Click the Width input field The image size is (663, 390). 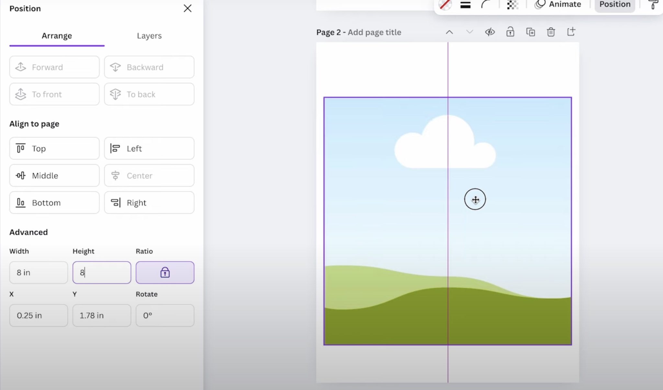[39, 272]
